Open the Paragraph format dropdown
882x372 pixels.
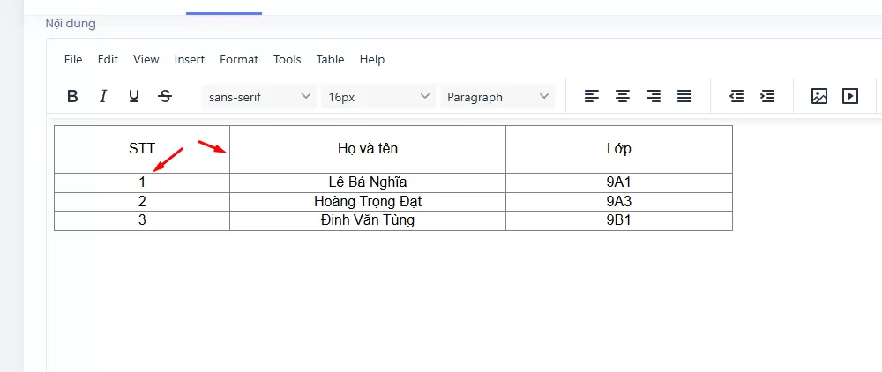click(497, 97)
